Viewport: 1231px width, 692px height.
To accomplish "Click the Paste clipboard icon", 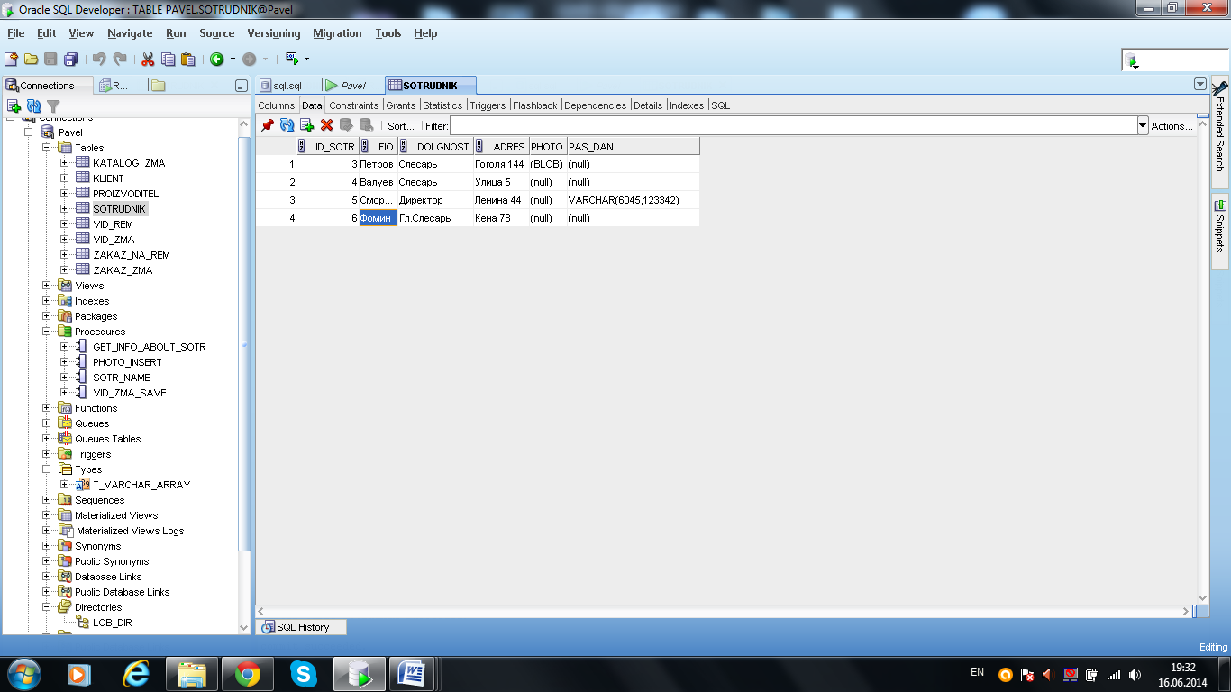I will click(187, 59).
